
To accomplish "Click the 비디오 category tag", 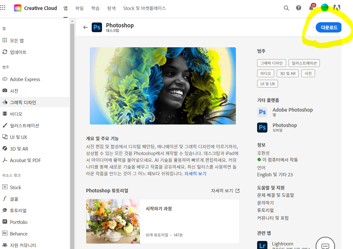I will point(266,73).
